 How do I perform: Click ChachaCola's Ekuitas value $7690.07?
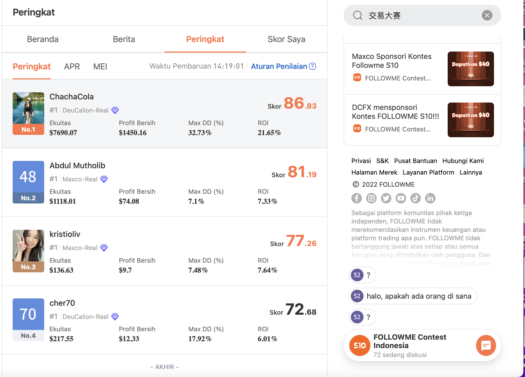[x=63, y=133]
